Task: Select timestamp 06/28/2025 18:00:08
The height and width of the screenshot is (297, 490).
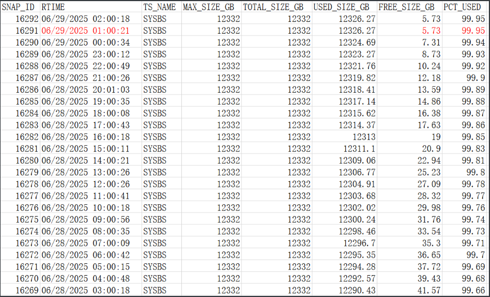Action: [x=85, y=113]
